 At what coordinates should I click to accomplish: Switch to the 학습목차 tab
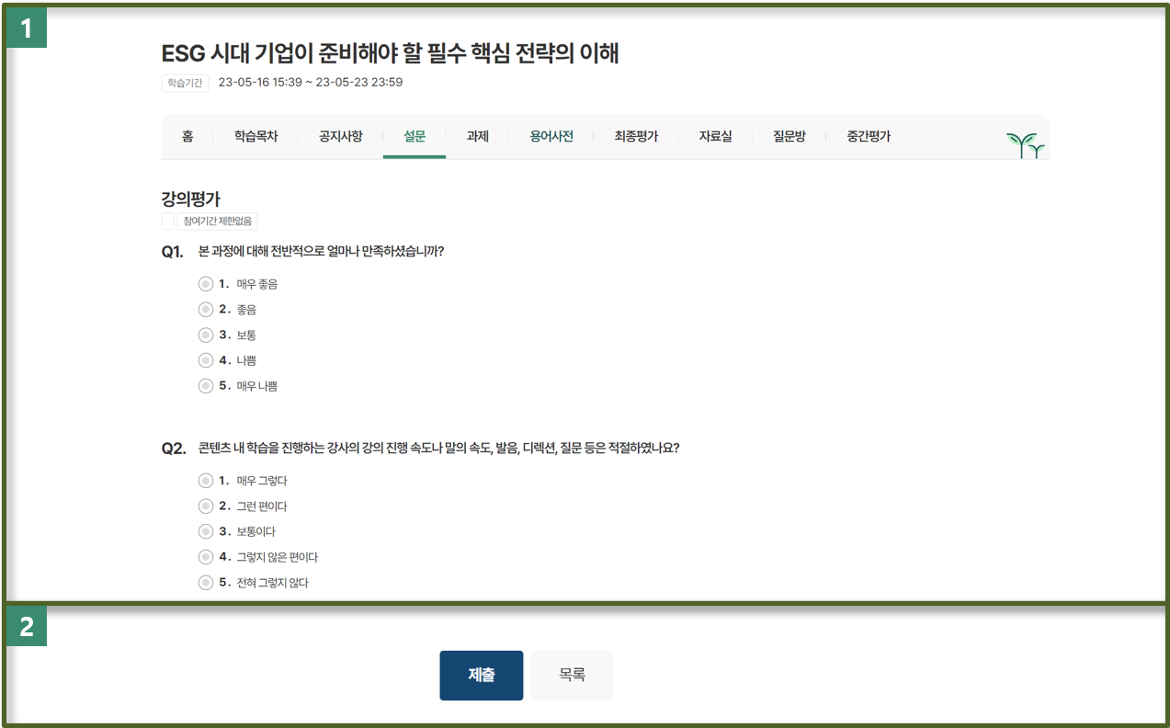coord(256,136)
